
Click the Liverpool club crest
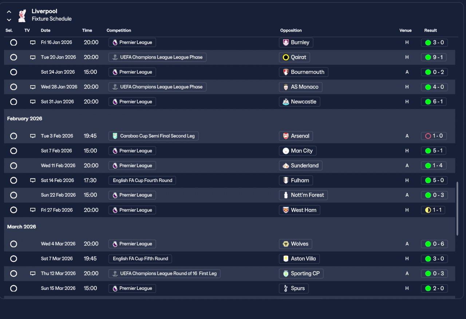pos(22,16)
